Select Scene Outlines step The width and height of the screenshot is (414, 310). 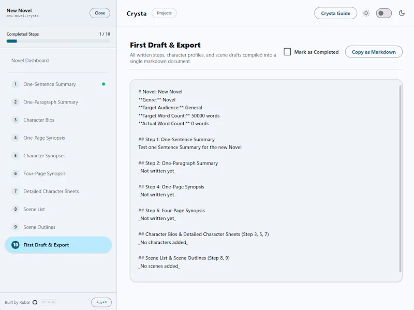tap(58, 227)
